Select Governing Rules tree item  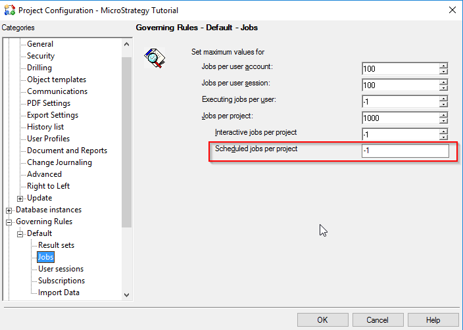[44, 222]
